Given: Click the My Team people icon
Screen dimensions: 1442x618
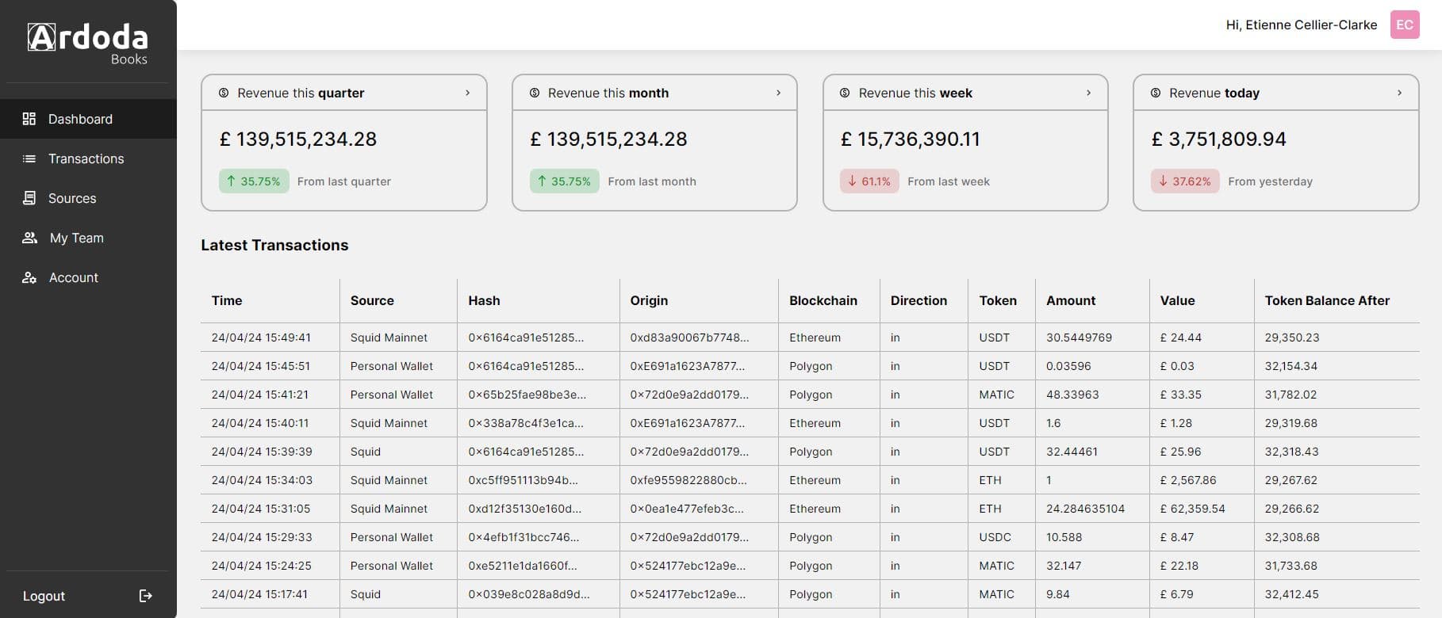Looking at the screenshot, I should point(30,238).
